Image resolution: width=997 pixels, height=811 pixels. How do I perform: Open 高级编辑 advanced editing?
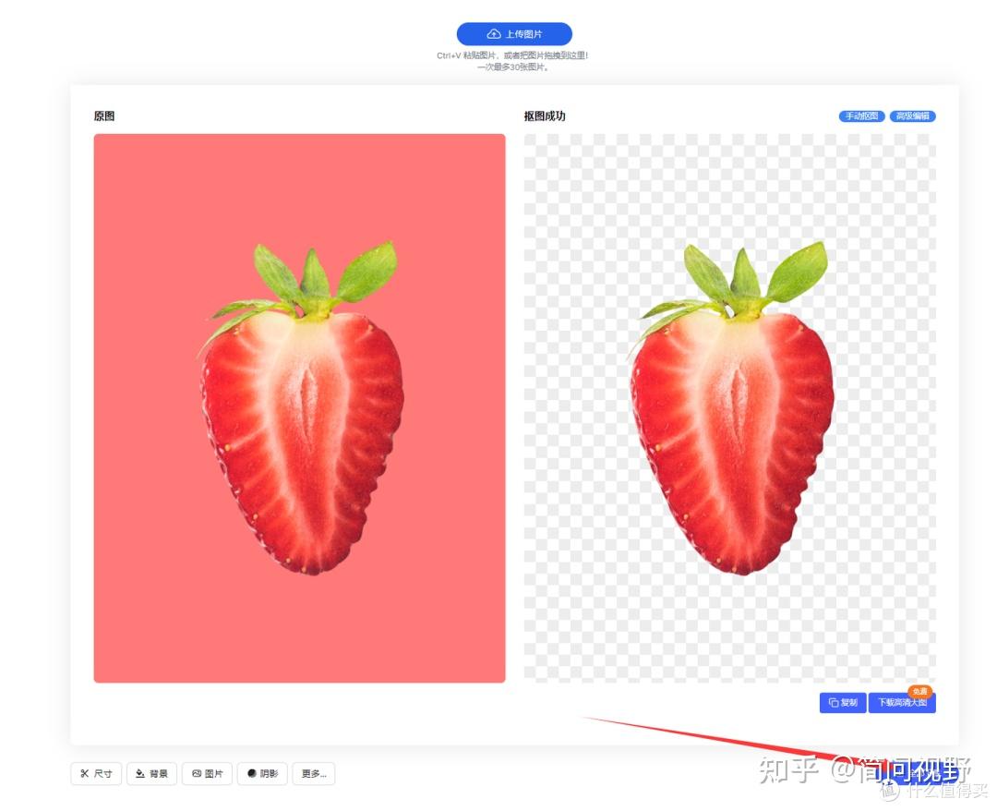pos(912,115)
